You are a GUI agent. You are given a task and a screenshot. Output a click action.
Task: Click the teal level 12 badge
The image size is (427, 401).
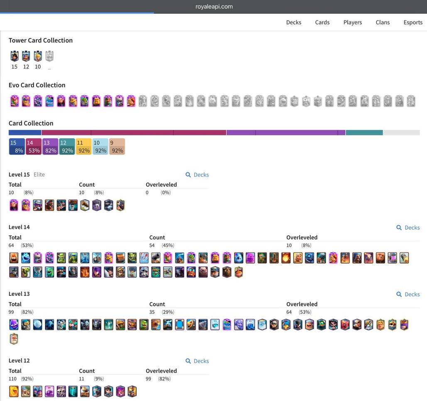point(67,147)
